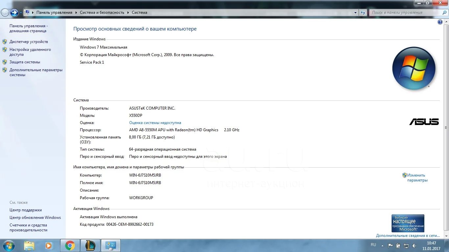This screenshot has height=252, width=449.
Task: Open the Windows Start menu
Action: [x=8, y=245]
